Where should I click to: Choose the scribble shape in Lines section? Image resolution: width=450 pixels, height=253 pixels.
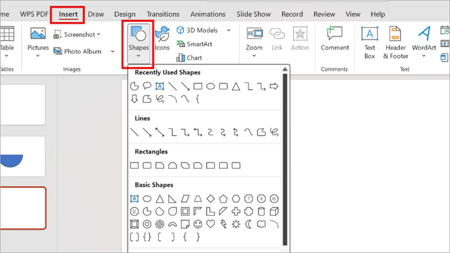pos(274,132)
